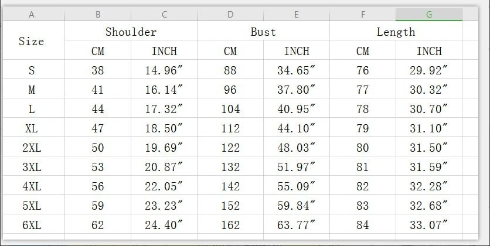Click column B header
Image resolution: width=490 pixels, height=246 pixels.
pyautogui.click(x=98, y=15)
